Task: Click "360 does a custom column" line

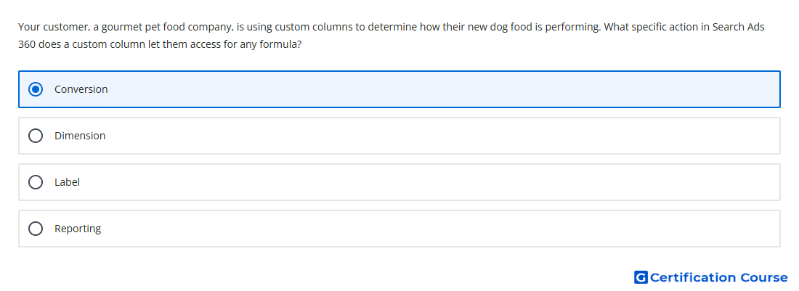Action: click(x=160, y=44)
